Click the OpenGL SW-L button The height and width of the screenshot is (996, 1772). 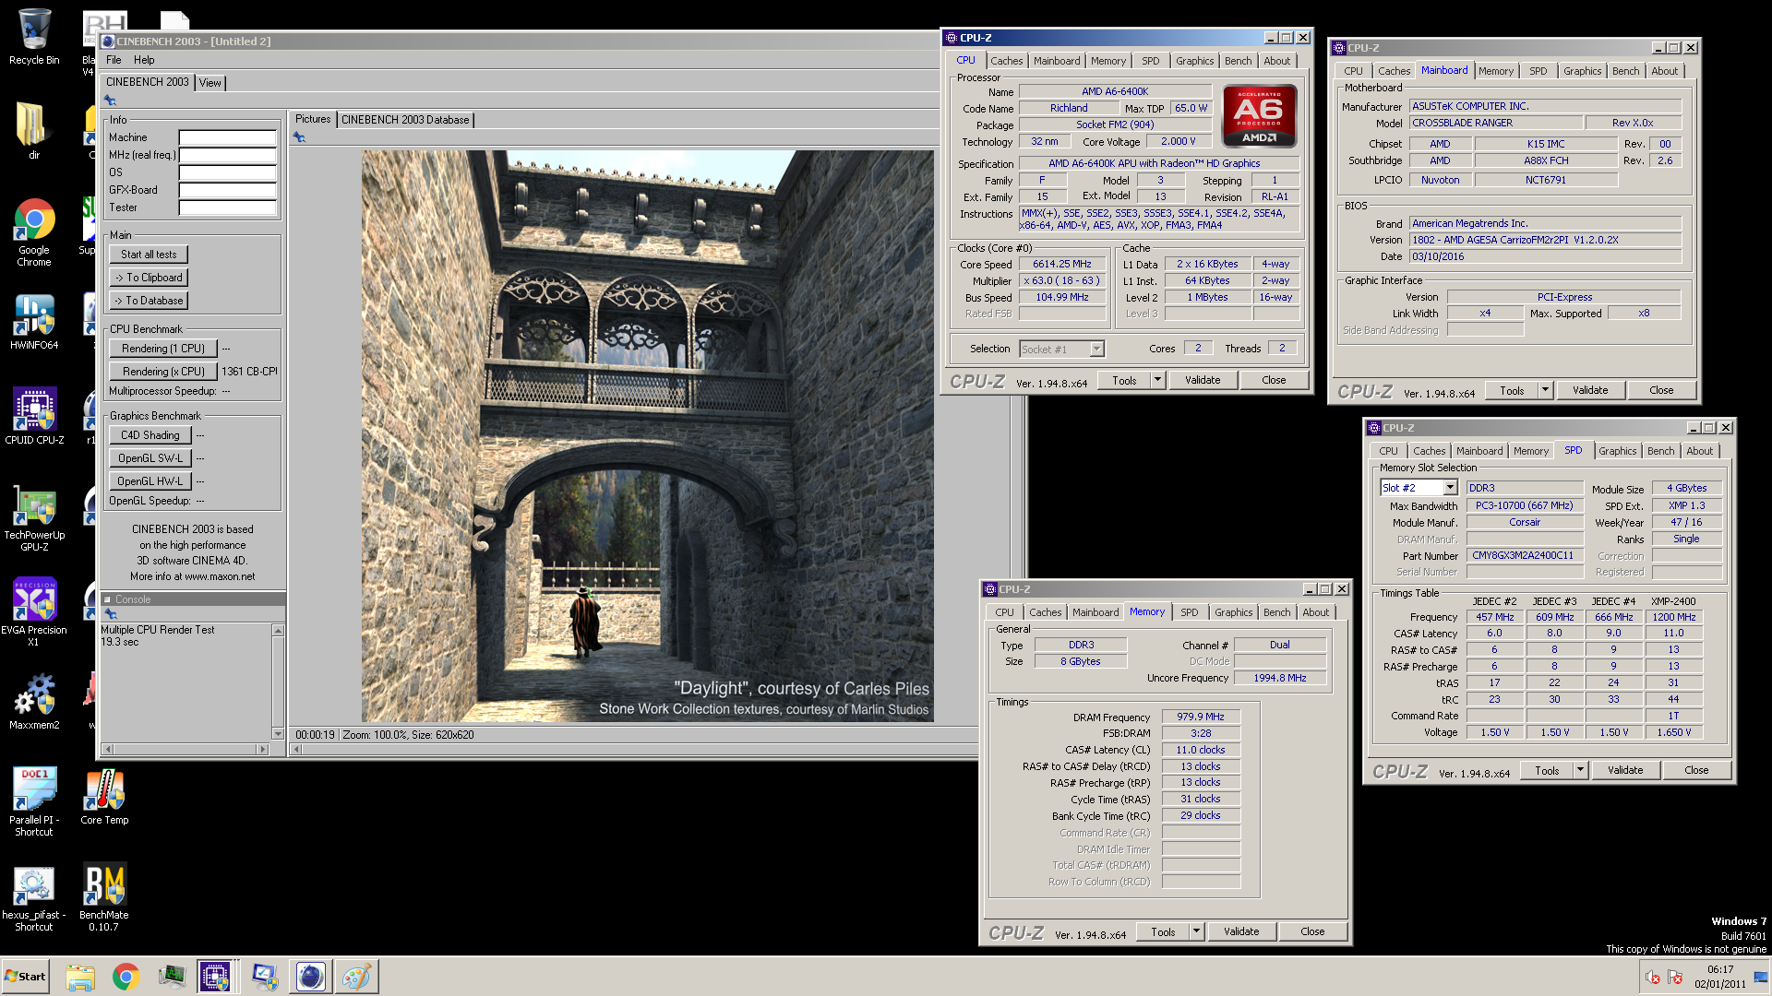point(150,458)
